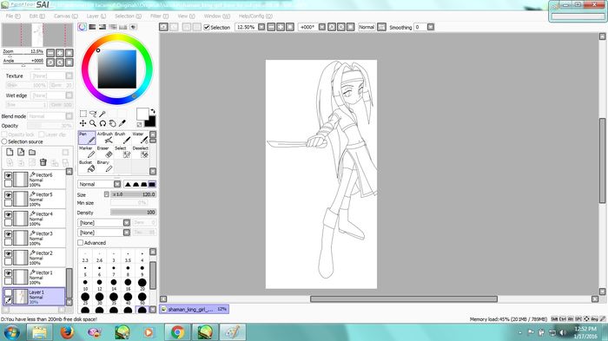Open the second [None] brush texture dropdown
The height and width of the screenshot is (341, 608).
(x=127, y=233)
